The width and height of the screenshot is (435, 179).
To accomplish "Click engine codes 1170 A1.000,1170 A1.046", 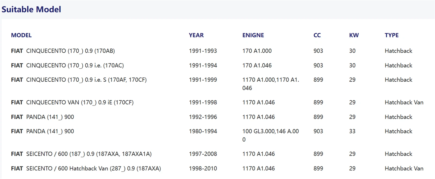I will [x=271, y=84].
